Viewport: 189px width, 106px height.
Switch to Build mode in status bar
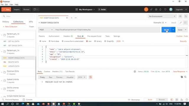[x=150, y=100]
